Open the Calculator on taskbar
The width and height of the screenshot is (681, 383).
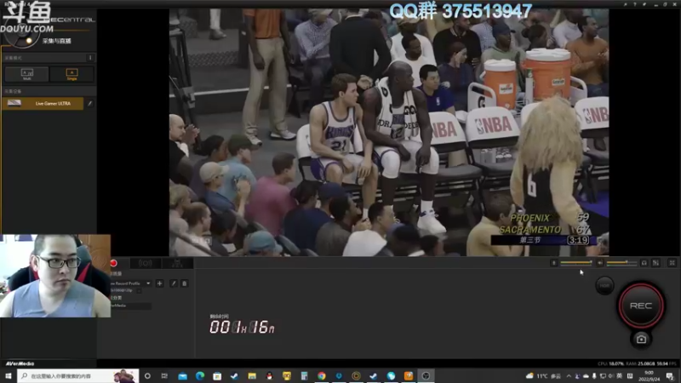click(x=304, y=376)
